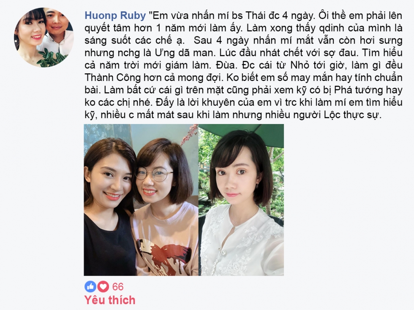Click the blue thumbs-up Like reaction icon
Image resolution: width=414 pixels, height=310 pixels.
coord(90,286)
